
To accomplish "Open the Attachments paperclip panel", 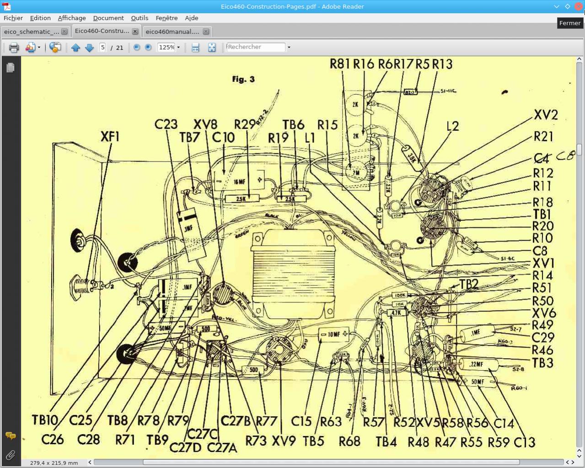I will (x=11, y=455).
